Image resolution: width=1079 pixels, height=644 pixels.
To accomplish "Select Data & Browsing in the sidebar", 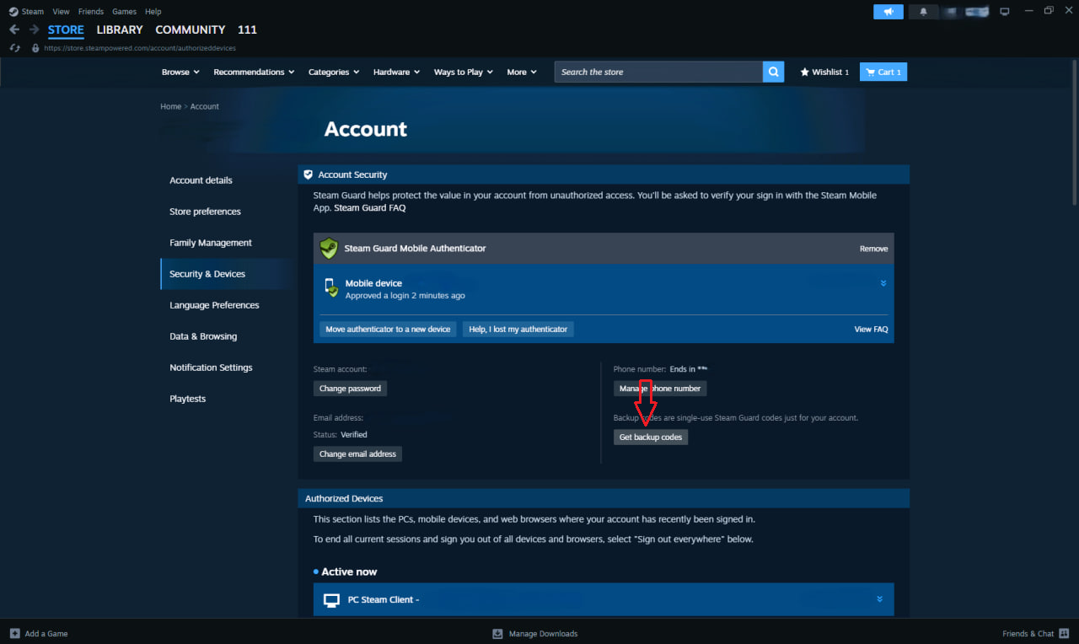I will (x=203, y=336).
